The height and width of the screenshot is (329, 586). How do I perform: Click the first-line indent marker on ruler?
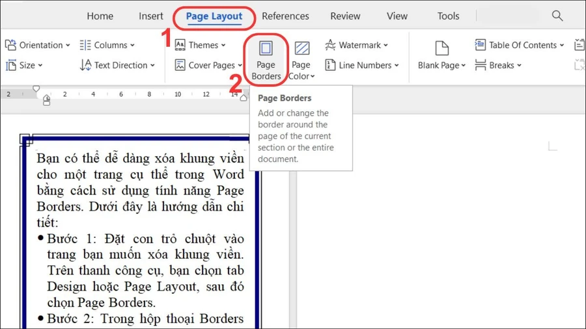coord(36,89)
